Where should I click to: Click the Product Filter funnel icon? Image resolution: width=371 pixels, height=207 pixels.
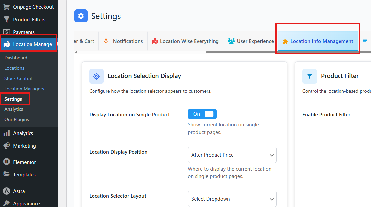click(x=309, y=76)
